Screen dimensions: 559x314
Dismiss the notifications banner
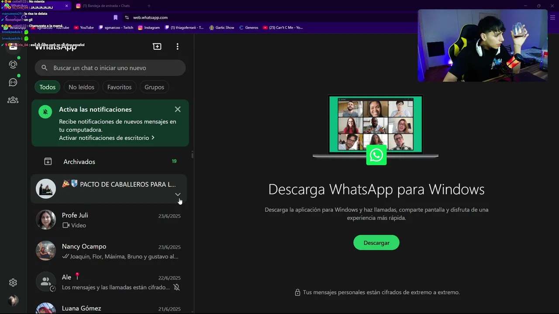[177, 109]
